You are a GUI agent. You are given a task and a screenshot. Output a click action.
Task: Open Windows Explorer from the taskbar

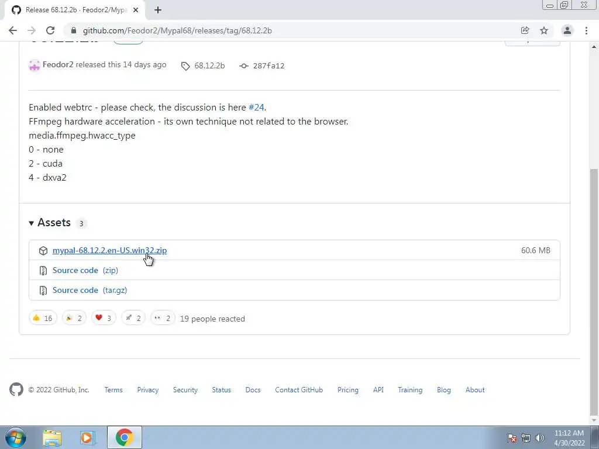click(52, 437)
